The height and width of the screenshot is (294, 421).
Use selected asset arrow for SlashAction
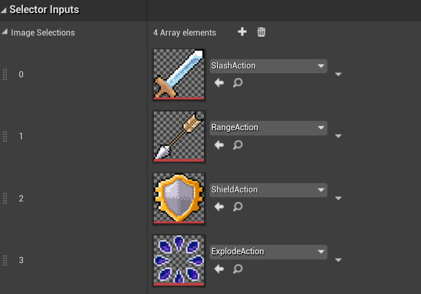pos(219,83)
